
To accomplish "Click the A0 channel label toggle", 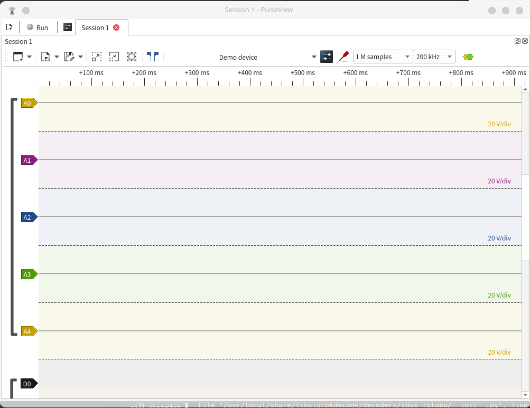I will [x=29, y=103].
